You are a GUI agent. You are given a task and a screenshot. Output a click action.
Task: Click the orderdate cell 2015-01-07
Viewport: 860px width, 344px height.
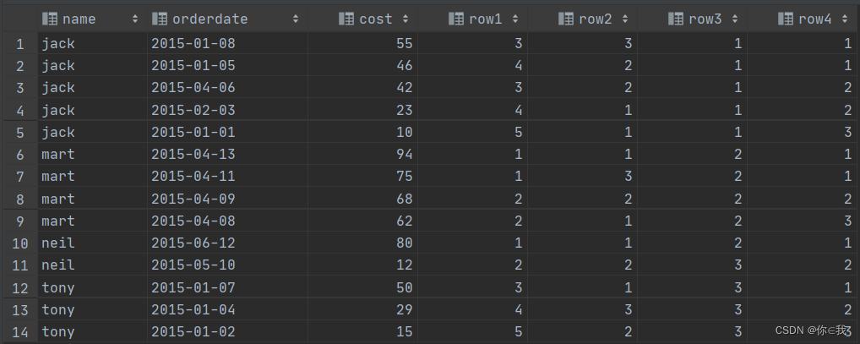(x=227, y=287)
